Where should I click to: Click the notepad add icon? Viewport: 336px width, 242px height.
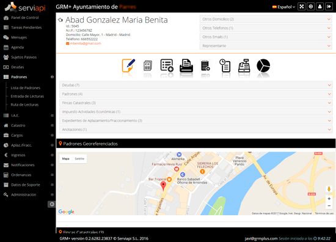coord(205,65)
